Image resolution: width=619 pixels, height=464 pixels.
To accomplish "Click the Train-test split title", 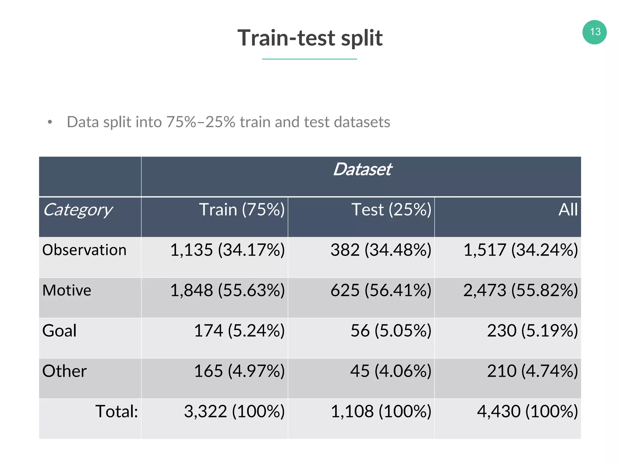I will (x=310, y=38).
